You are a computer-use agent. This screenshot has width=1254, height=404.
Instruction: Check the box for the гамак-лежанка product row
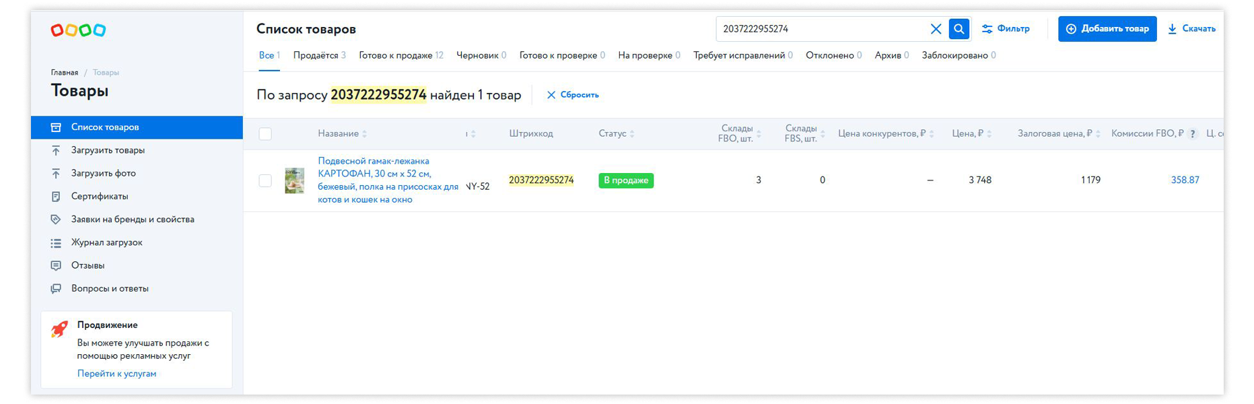click(265, 180)
